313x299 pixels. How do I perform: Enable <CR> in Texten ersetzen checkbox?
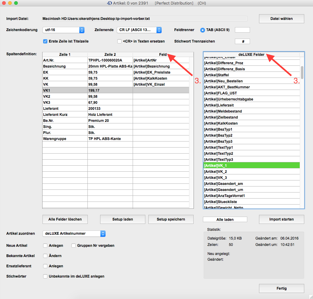[119, 41]
